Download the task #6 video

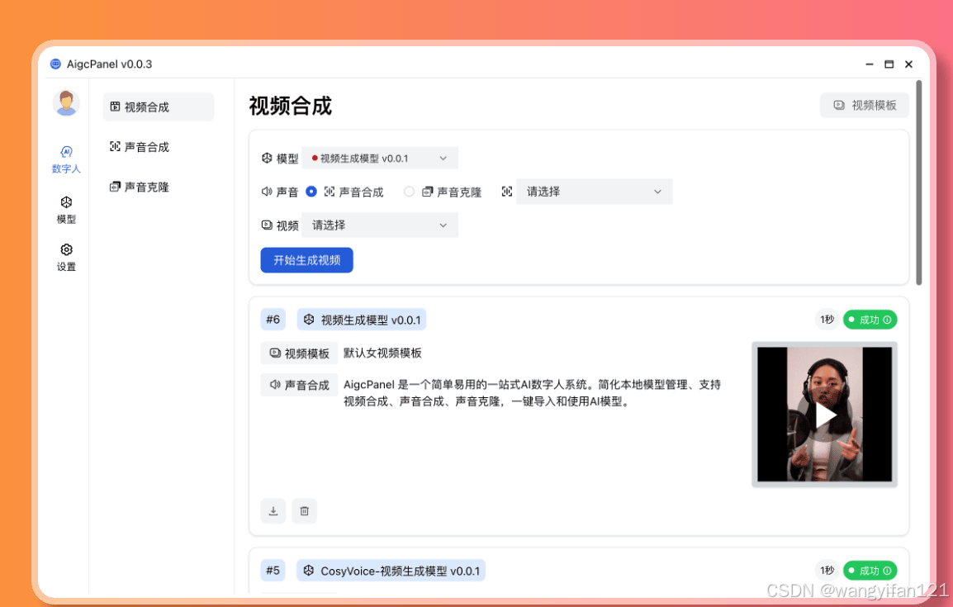point(273,511)
